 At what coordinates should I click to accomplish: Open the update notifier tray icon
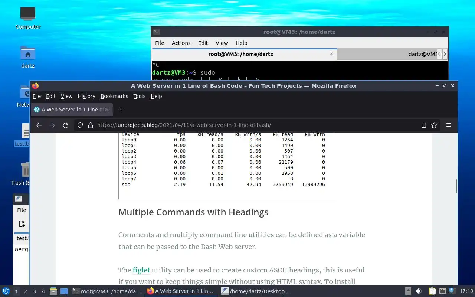pyautogui.click(x=452, y=291)
